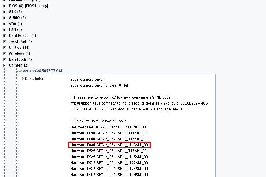
Task: Select the BlueTooth (1) category label
Action: coord(20,59)
